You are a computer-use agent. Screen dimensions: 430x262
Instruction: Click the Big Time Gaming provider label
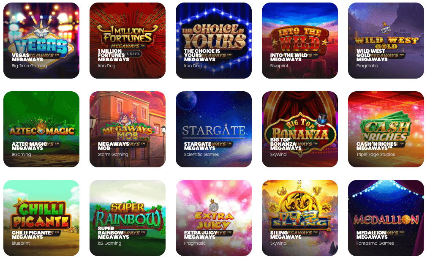[x=29, y=66]
